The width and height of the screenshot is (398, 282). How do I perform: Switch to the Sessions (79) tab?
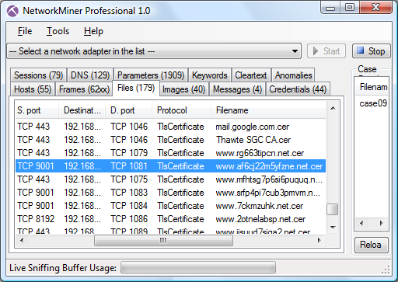(x=38, y=75)
